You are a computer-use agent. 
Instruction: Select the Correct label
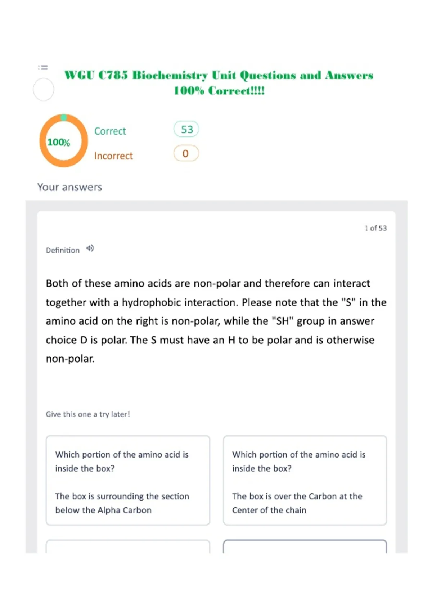110,131
